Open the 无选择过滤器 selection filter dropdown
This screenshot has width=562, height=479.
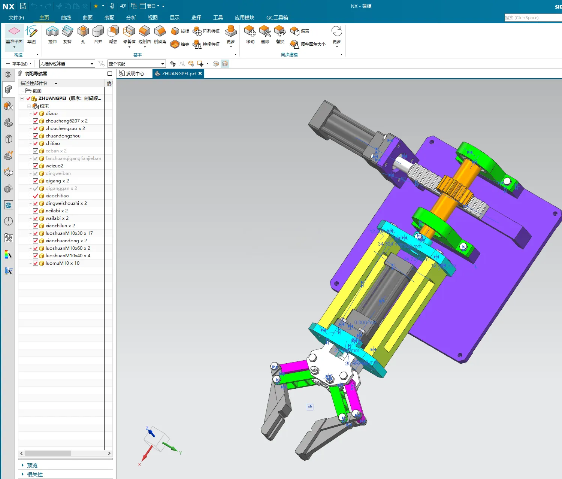click(x=67, y=64)
